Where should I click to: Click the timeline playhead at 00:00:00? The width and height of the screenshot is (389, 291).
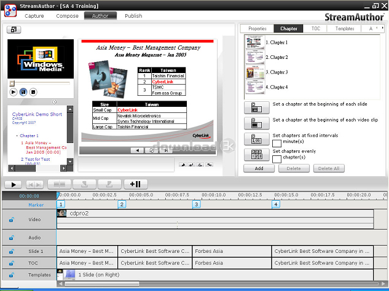[58, 196]
